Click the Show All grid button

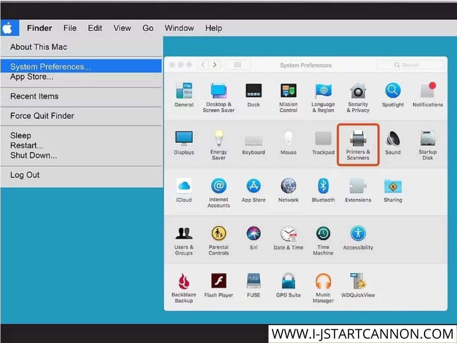coord(237,65)
